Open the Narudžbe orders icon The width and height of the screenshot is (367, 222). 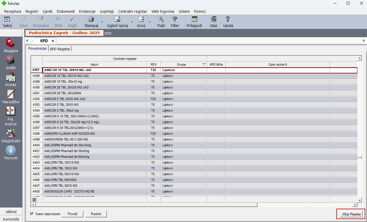coord(11,95)
